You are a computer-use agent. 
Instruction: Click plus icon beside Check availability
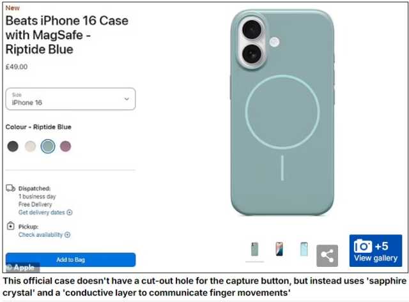67,235
